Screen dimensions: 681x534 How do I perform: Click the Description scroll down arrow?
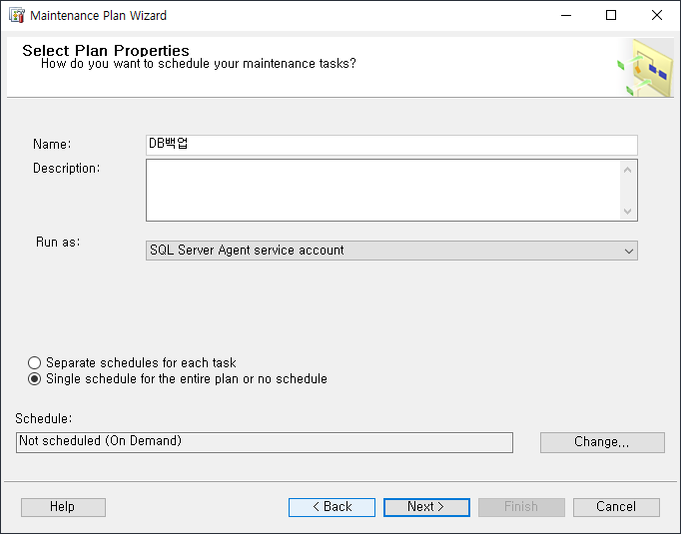click(x=627, y=212)
